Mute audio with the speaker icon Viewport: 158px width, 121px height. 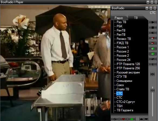[x=153, y=33]
